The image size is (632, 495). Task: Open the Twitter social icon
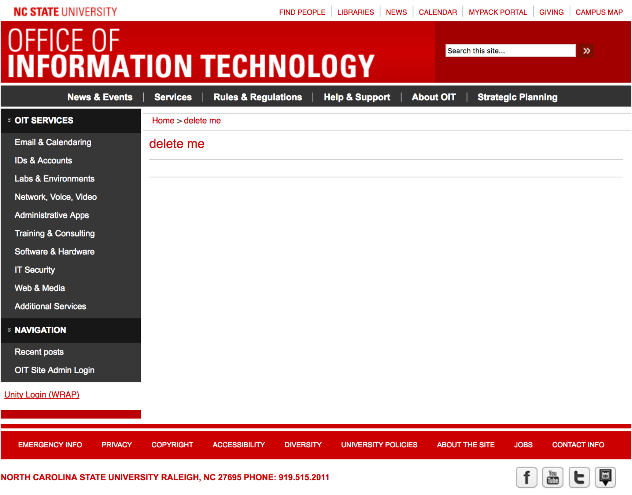[579, 477]
